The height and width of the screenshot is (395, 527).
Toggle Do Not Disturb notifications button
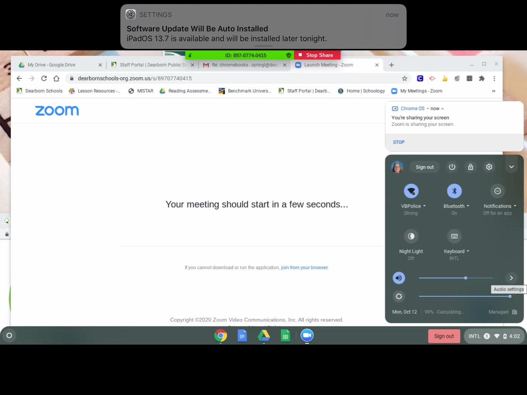498,191
